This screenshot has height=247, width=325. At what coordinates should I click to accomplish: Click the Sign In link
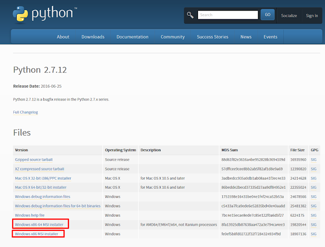[x=312, y=16]
